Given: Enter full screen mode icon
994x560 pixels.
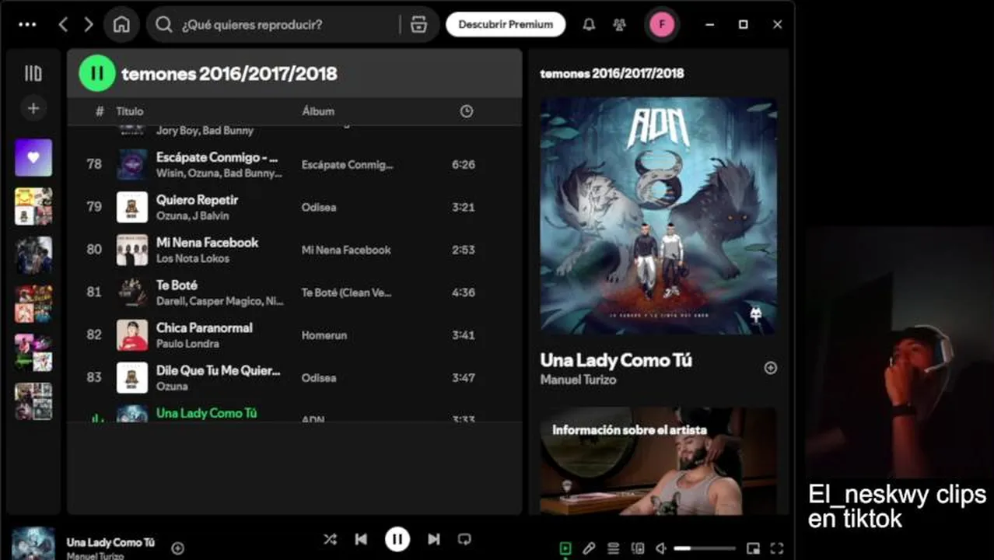Looking at the screenshot, I should pos(776,548).
